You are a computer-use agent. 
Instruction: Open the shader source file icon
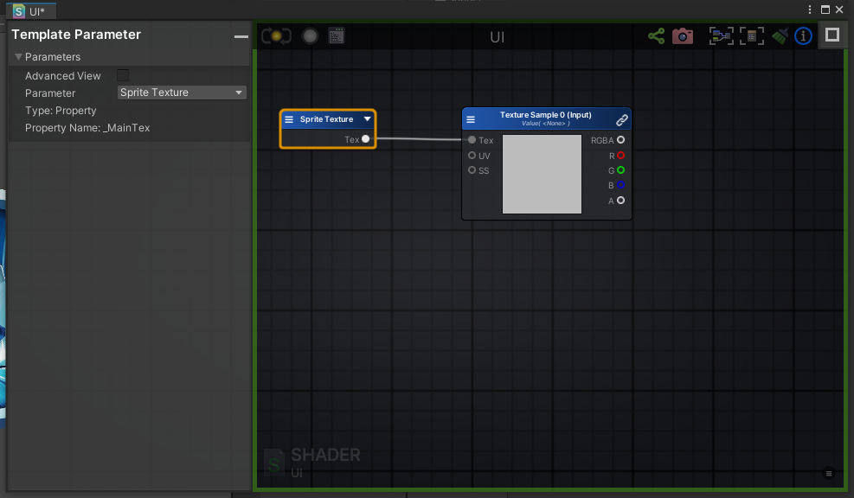click(336, 36)
